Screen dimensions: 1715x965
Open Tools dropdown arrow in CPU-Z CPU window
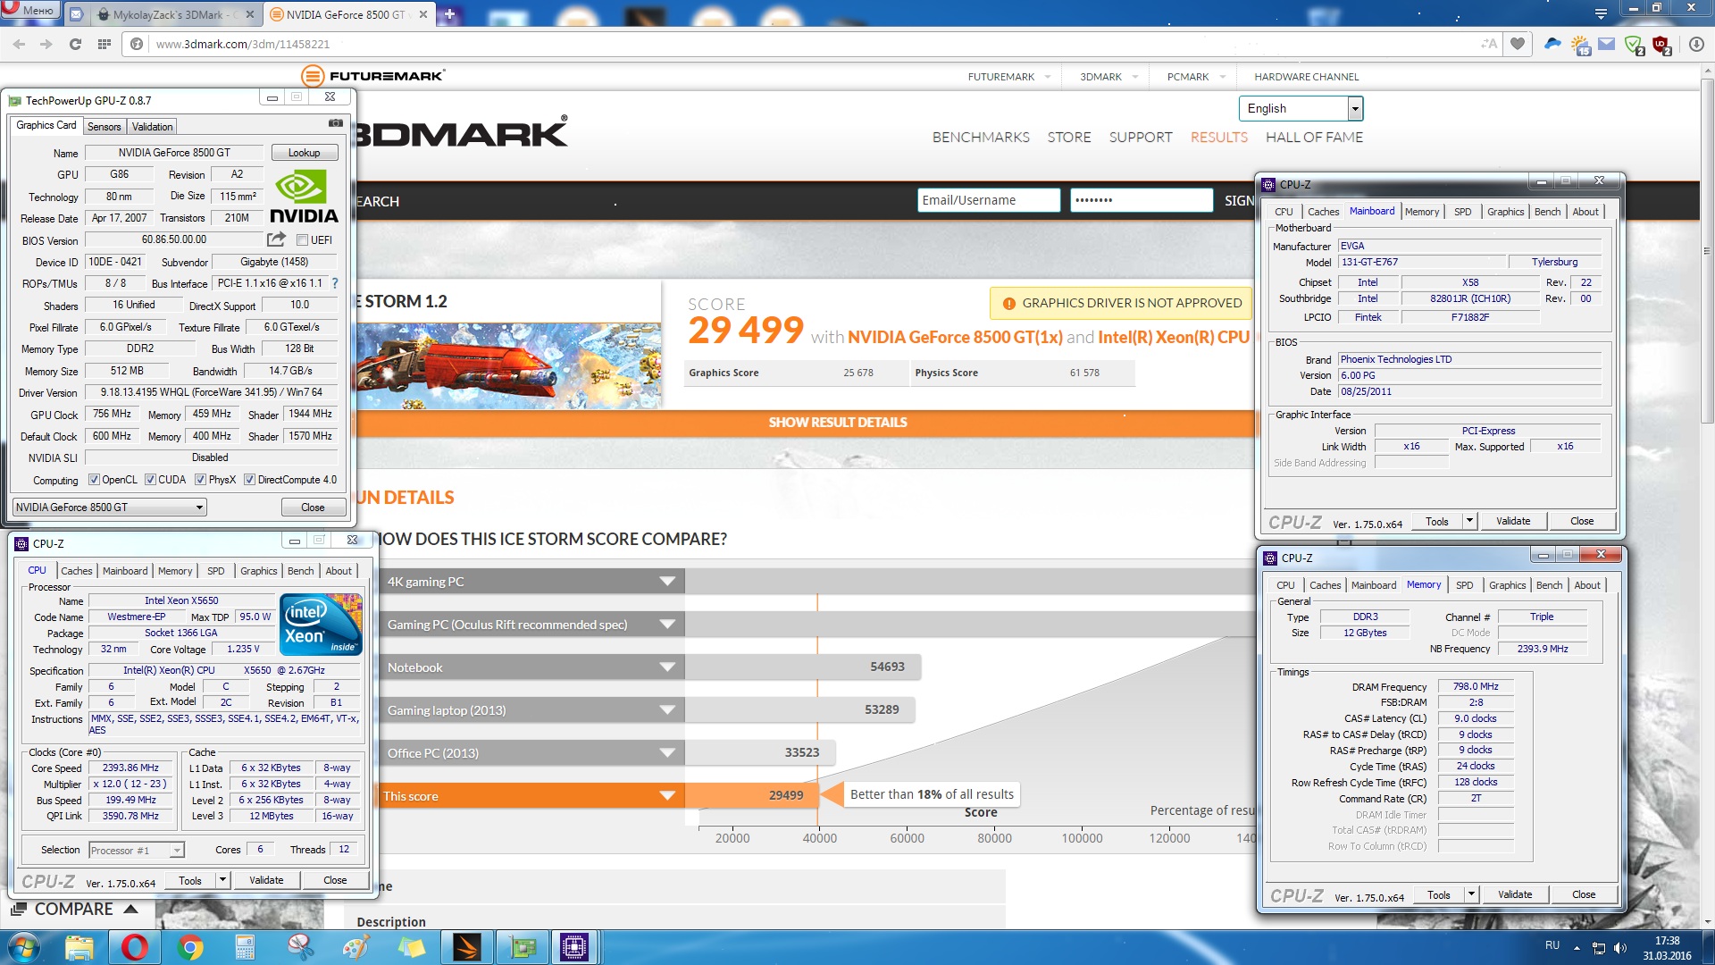click(222, 880)
